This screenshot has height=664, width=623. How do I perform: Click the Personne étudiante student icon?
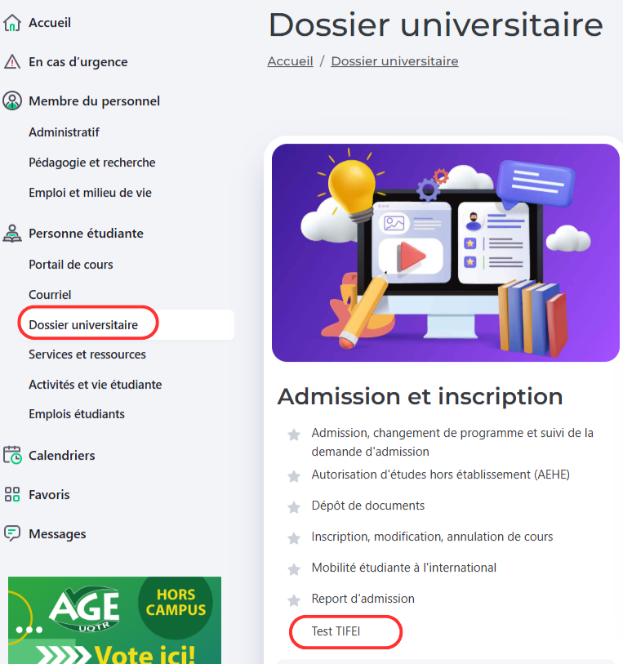pyautogui.click(x=12, y=234)
